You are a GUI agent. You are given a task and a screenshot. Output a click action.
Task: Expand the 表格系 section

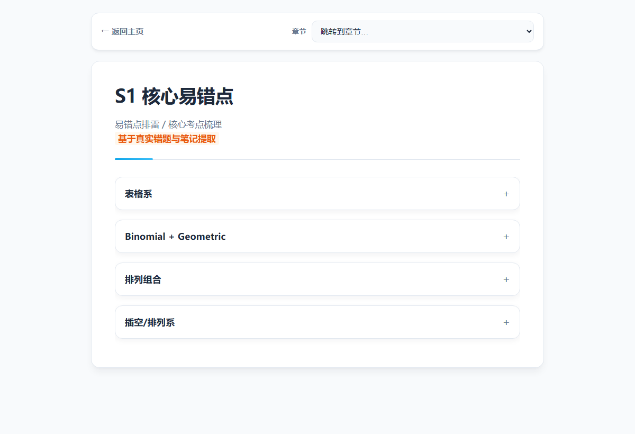(317, 194)
